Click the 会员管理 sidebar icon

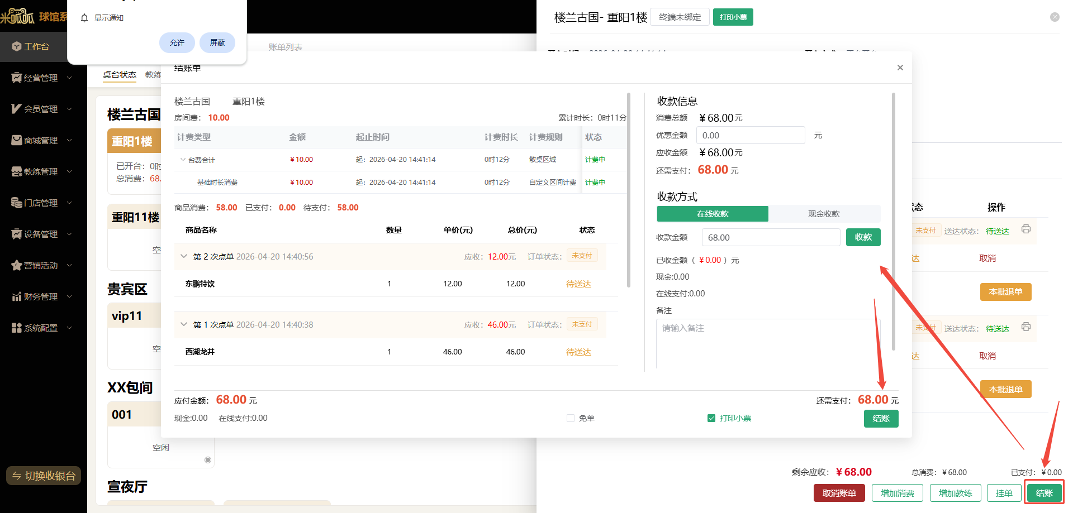tap(17, 109)
